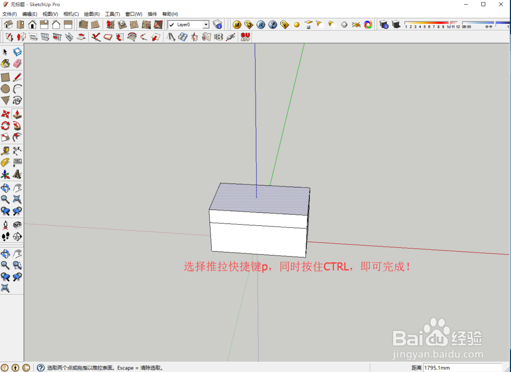Choose the Circle drawing tool
The width and height of the screenshot is (511, 372).
5,88
